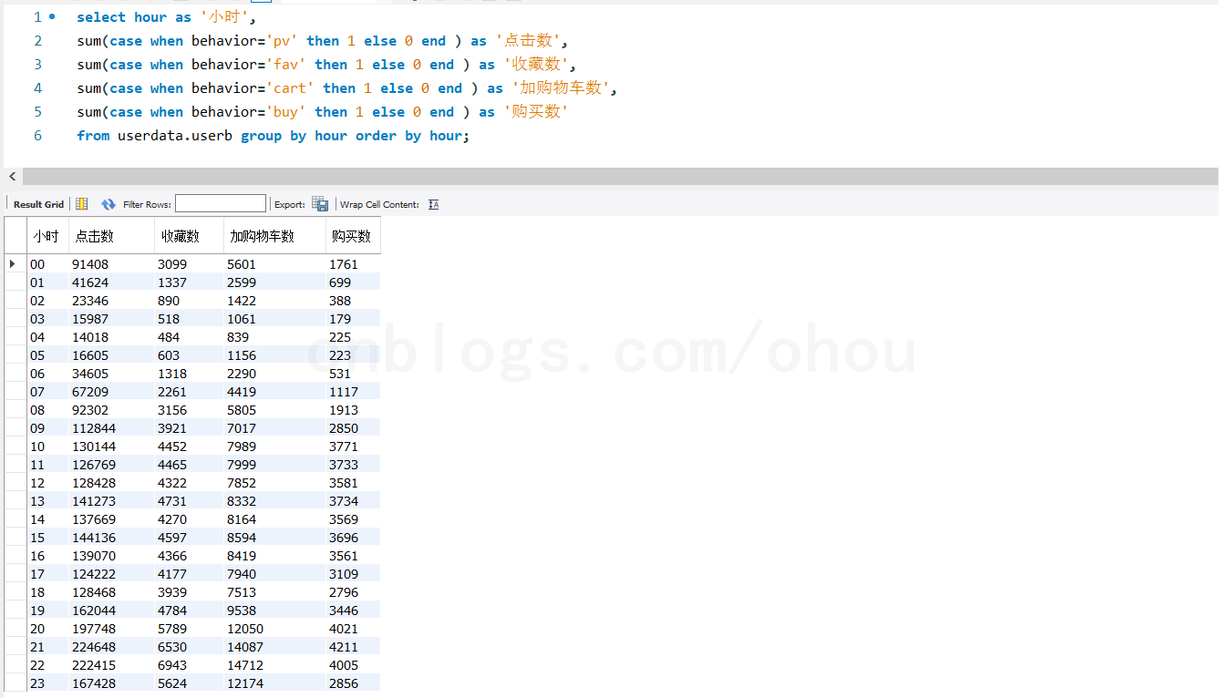Select cell 12050 in the 加购物车数 column
The image size is (1219, 698).
[274, 629]
